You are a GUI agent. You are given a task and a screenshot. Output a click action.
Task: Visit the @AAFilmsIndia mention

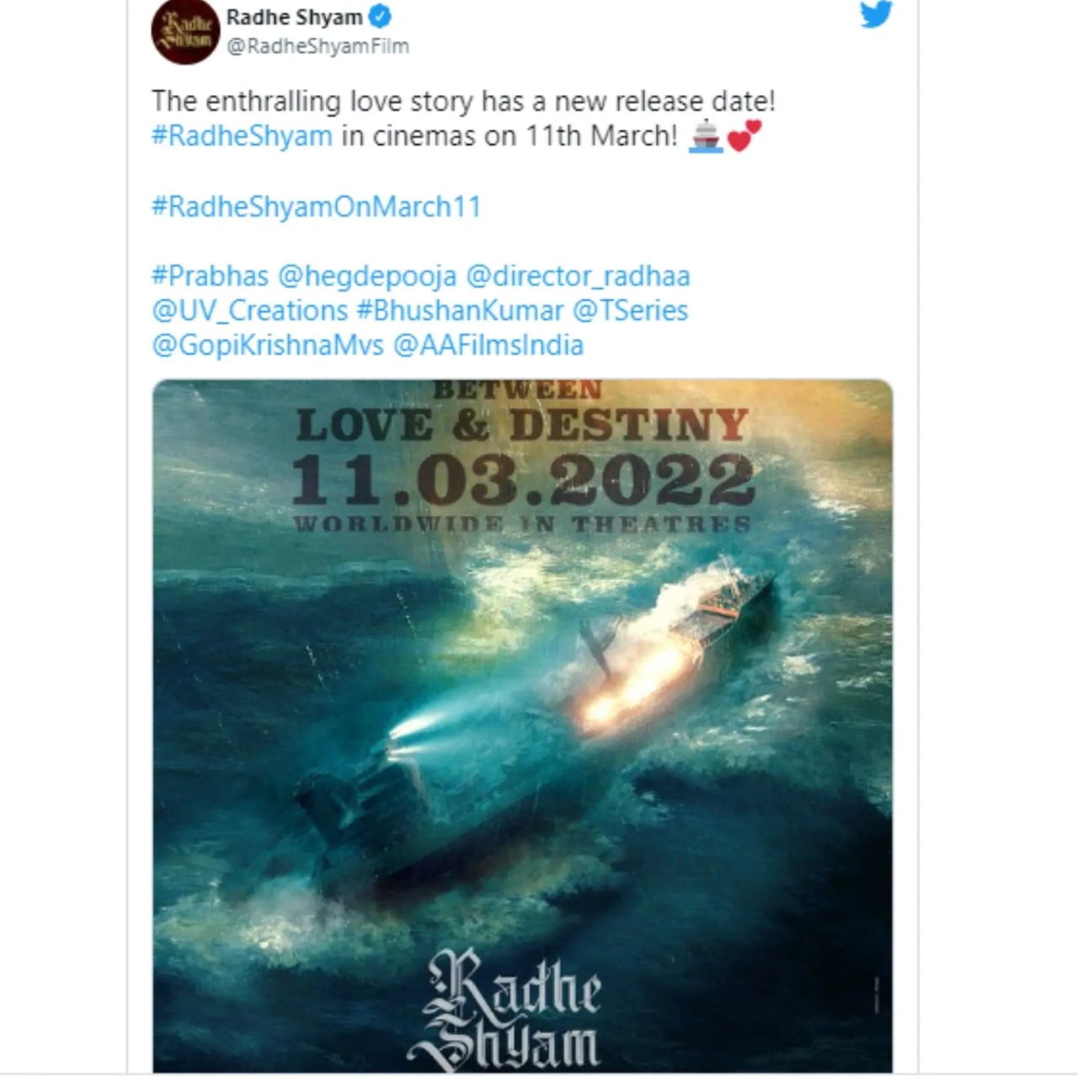(x=488, y=345)
